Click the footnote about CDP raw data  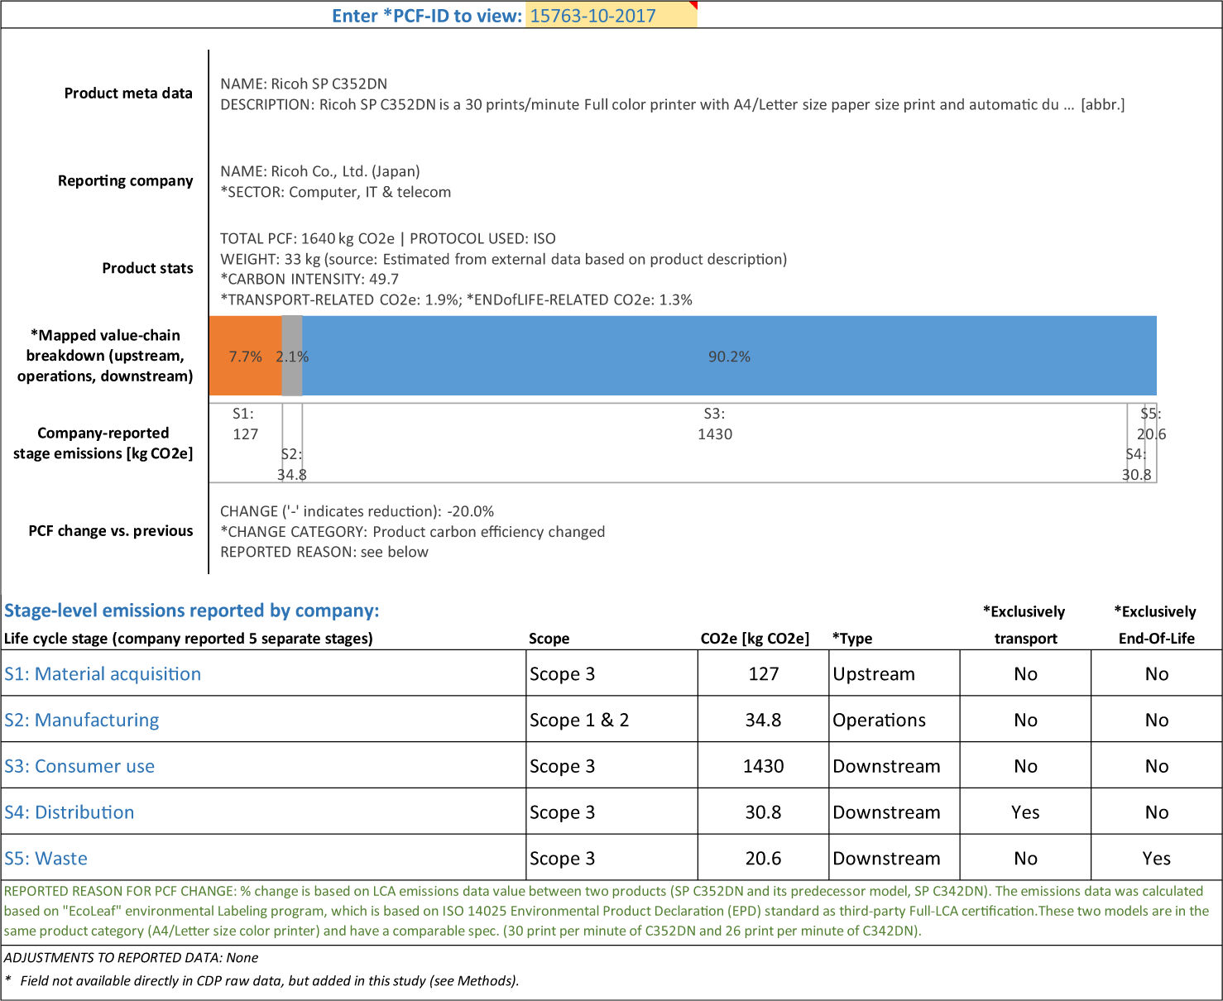[x=261, y=980]
